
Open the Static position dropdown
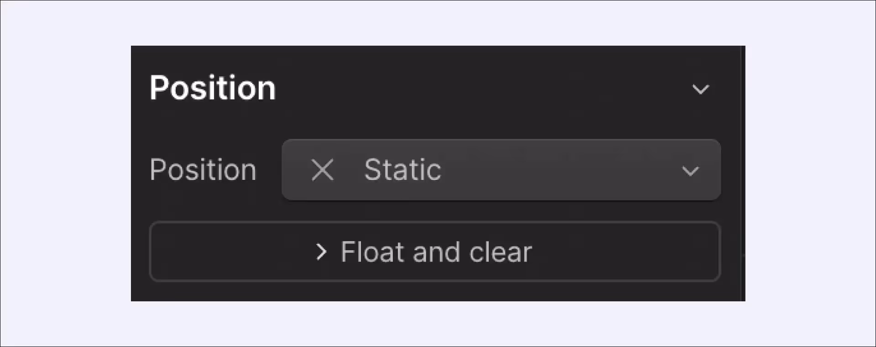point(501,170)
